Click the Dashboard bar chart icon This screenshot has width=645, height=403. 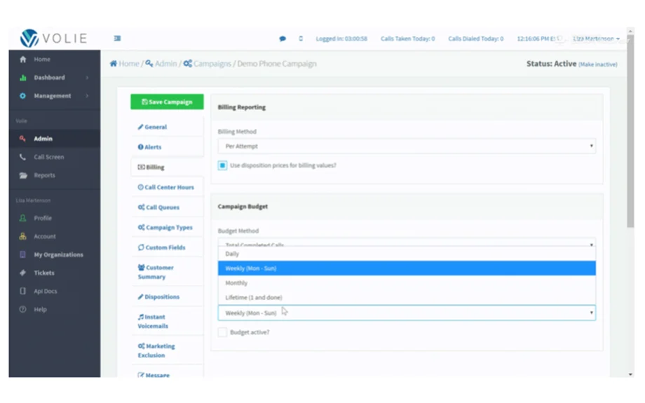point(23,77)
